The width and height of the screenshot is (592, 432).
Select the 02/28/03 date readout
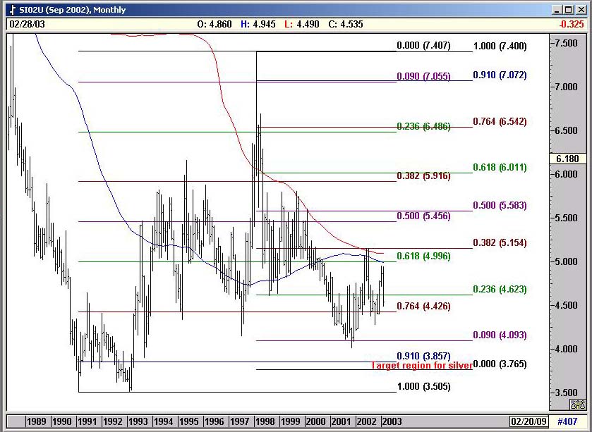point(27,24)
